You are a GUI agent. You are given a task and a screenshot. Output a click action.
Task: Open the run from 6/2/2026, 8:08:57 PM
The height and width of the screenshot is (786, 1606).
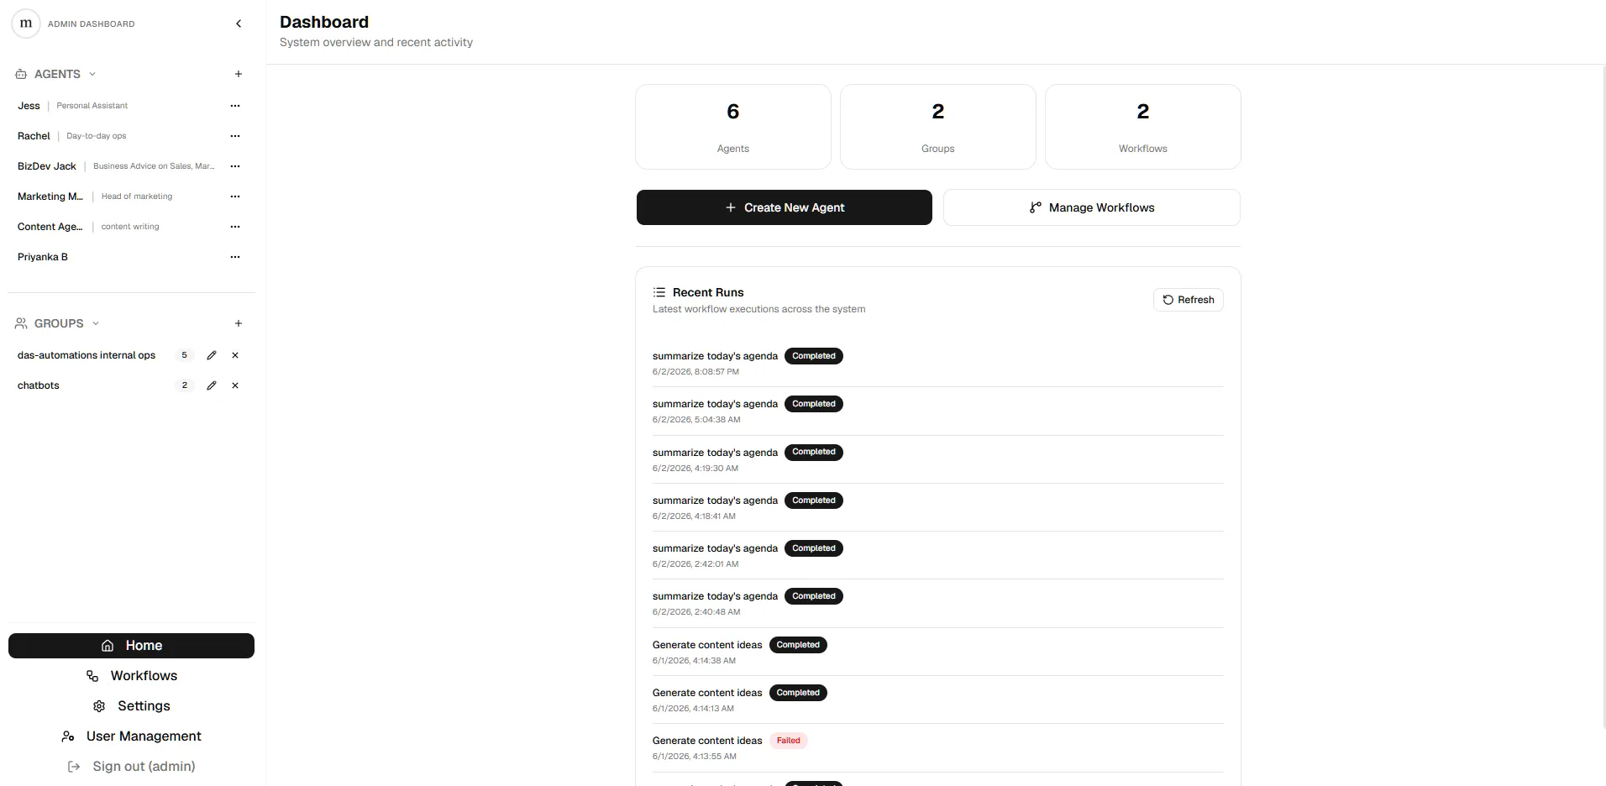pyautogui.click(x=937, y=363)
